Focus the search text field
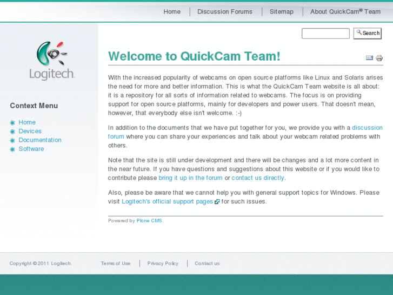Image resolution: width=393 pixels, height=295 pixels. coord(325,34)
